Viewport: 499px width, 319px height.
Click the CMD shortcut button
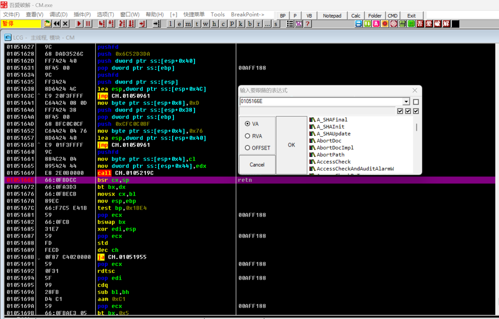coord(392,16)
